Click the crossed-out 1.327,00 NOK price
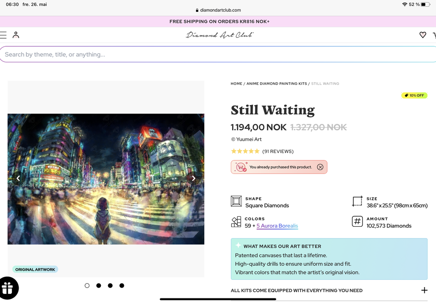The width and height of the screenshot is (436, 303). 319,127
